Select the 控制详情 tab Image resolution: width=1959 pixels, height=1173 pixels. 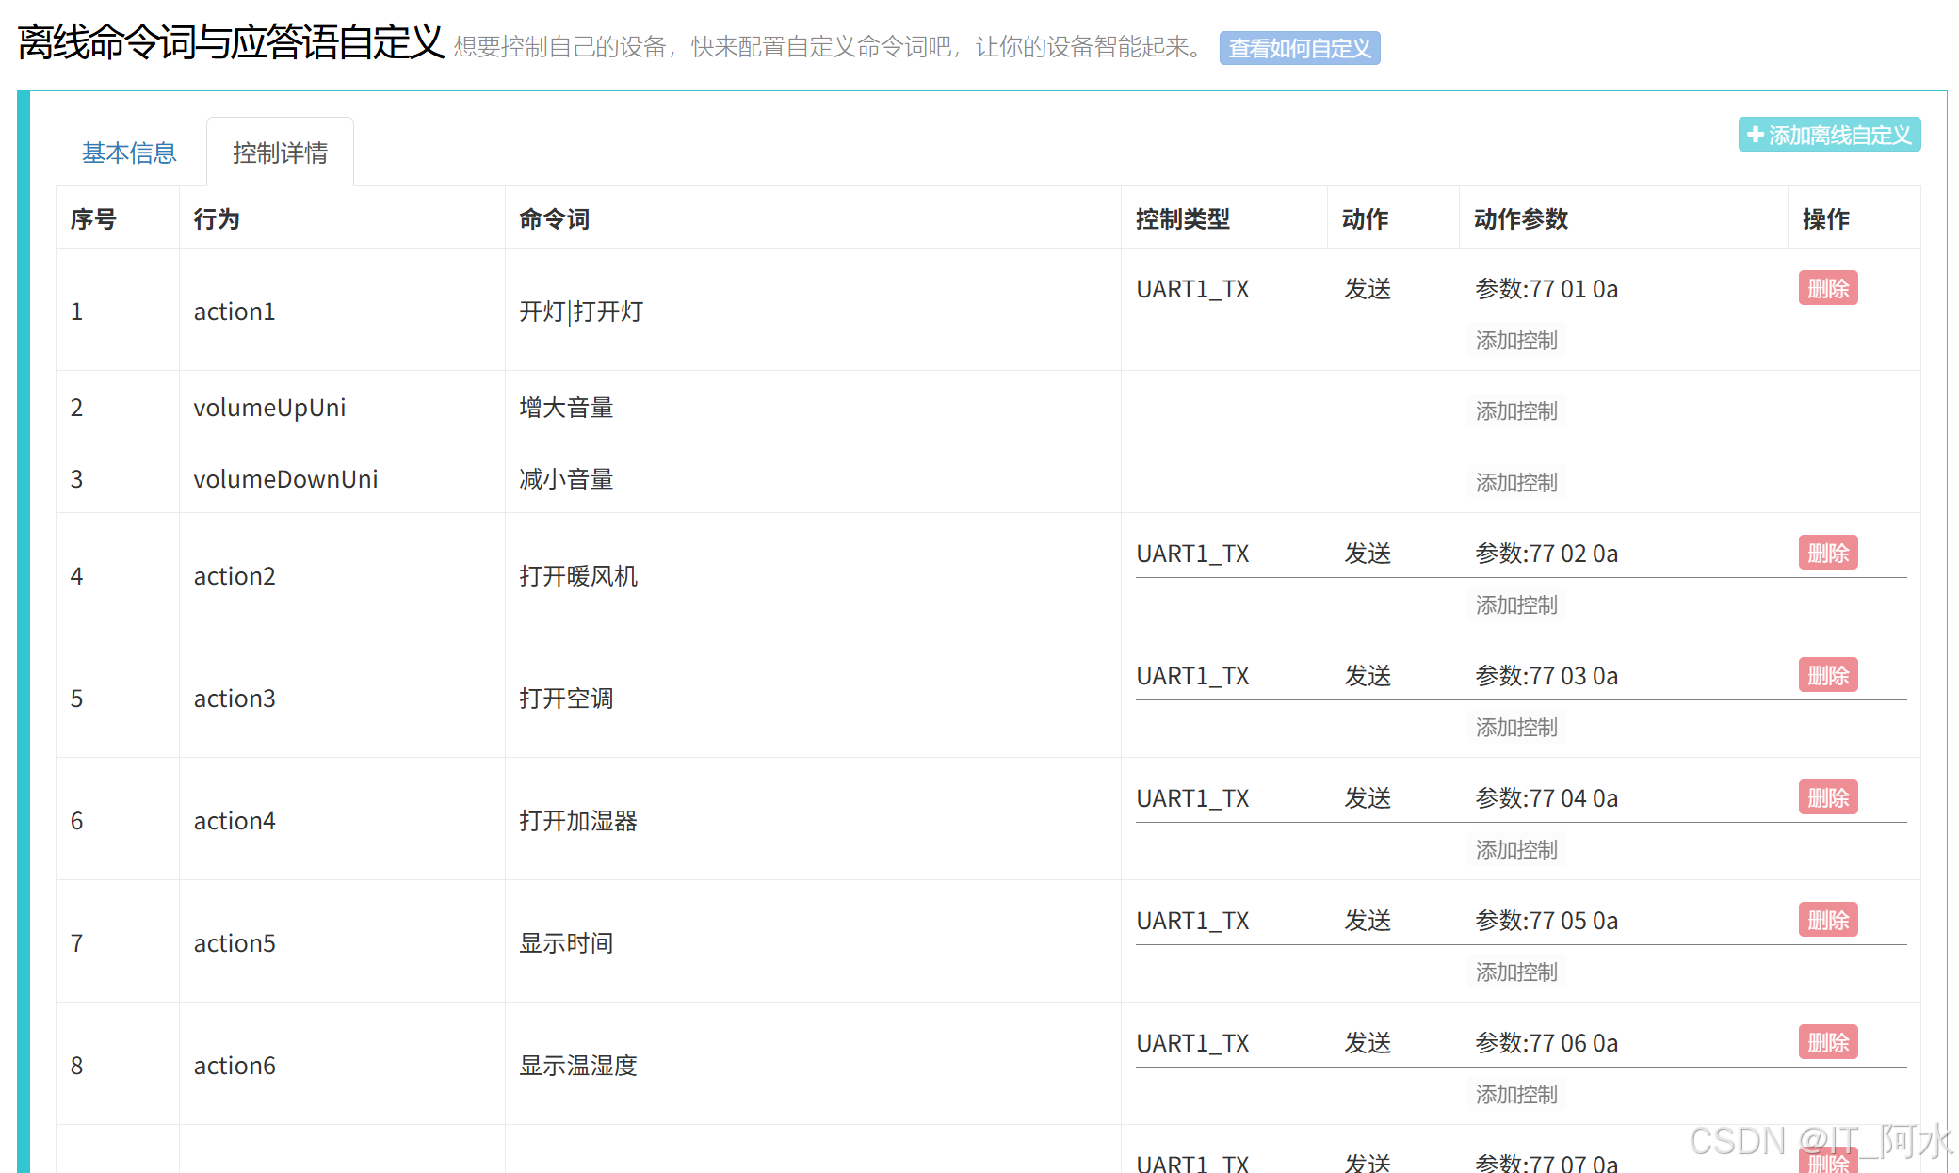pos(280,153)
